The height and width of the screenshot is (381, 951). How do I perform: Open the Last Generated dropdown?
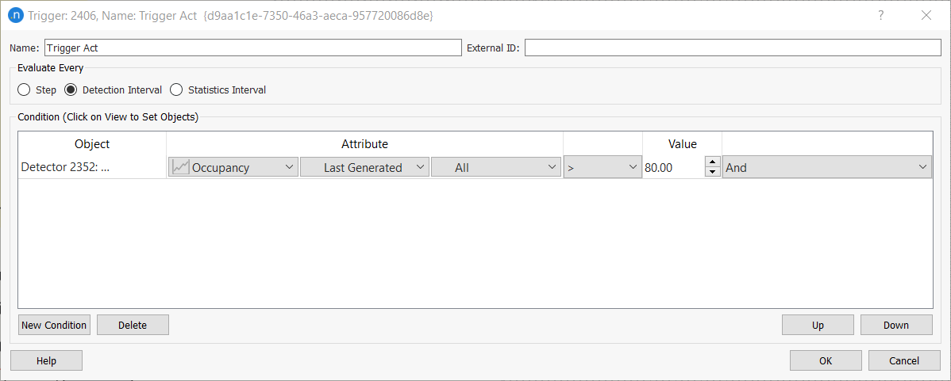[x=364, y=167]
